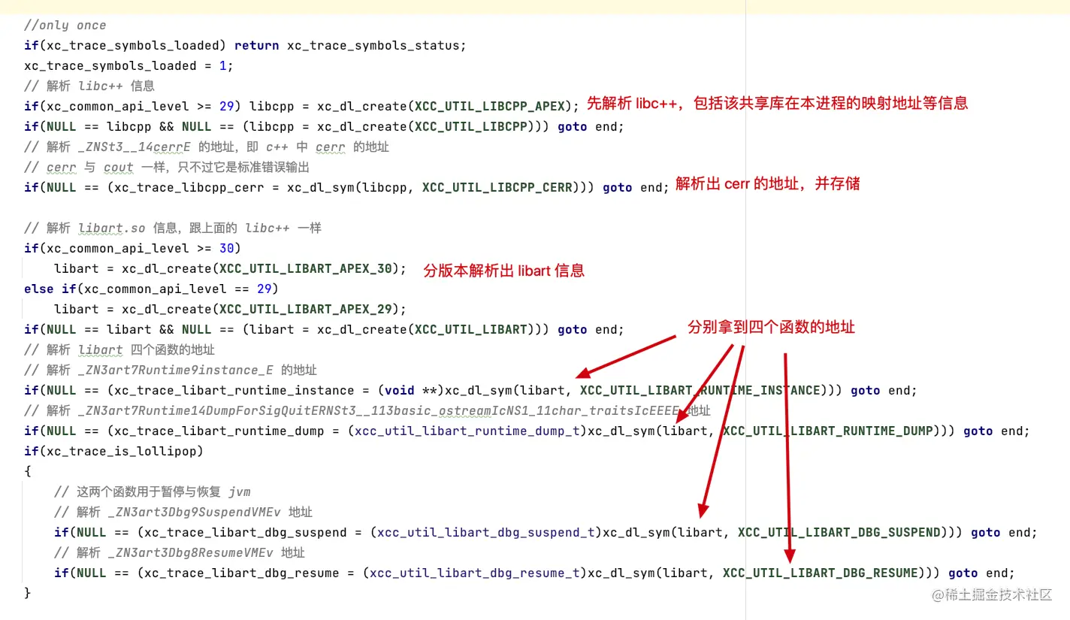The image size is (1070, 620).
Task: Click the xcc_util_libart_dbg_resume_t cast type
Action: pos(474,573)
